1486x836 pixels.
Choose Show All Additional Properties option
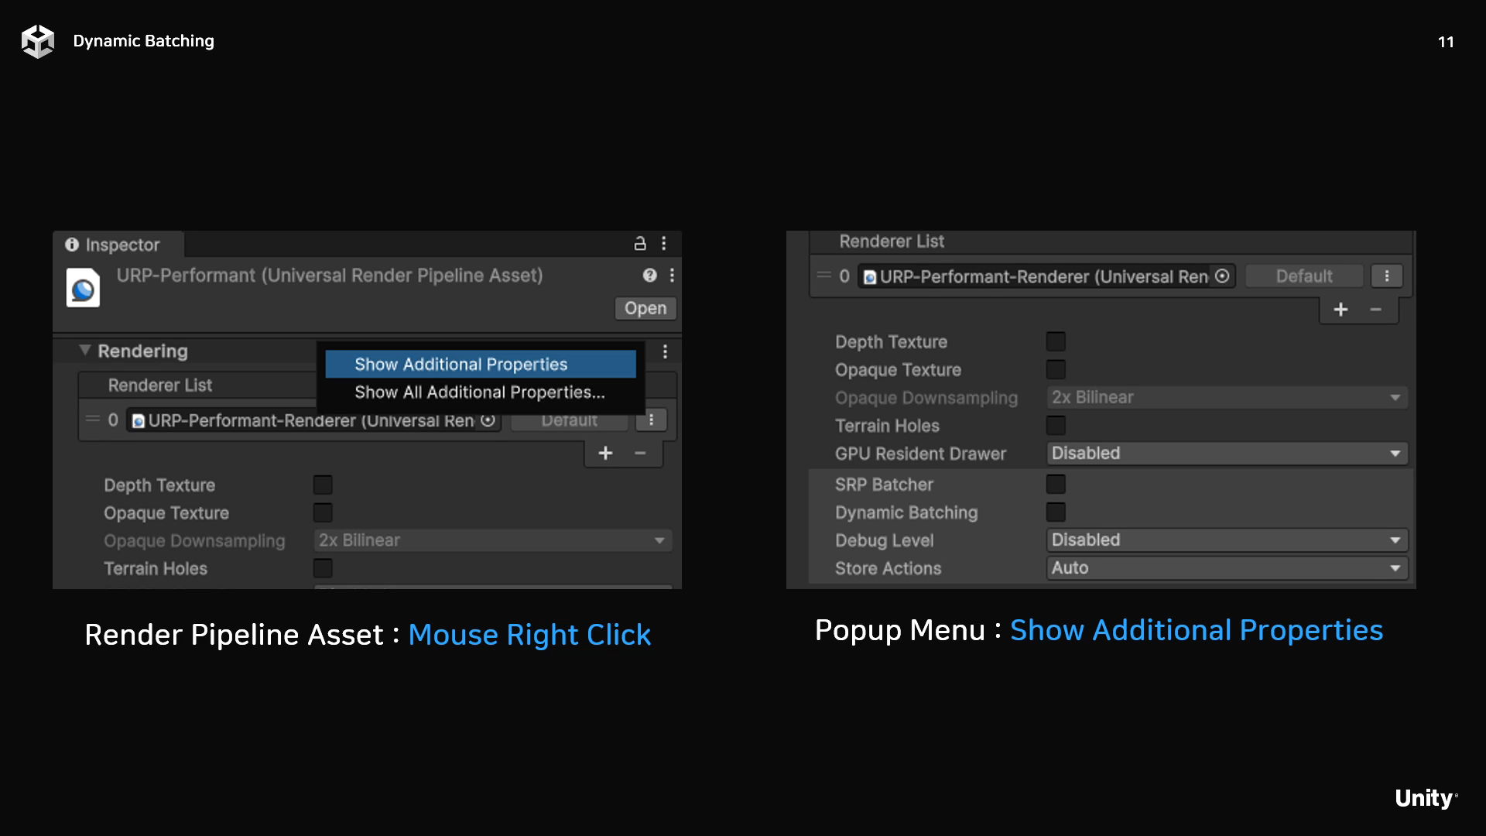pyautogui.click(x=480, y=392)
